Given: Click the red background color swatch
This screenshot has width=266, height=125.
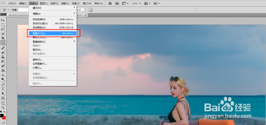Looking at the screenshot, I should (5, 118).
